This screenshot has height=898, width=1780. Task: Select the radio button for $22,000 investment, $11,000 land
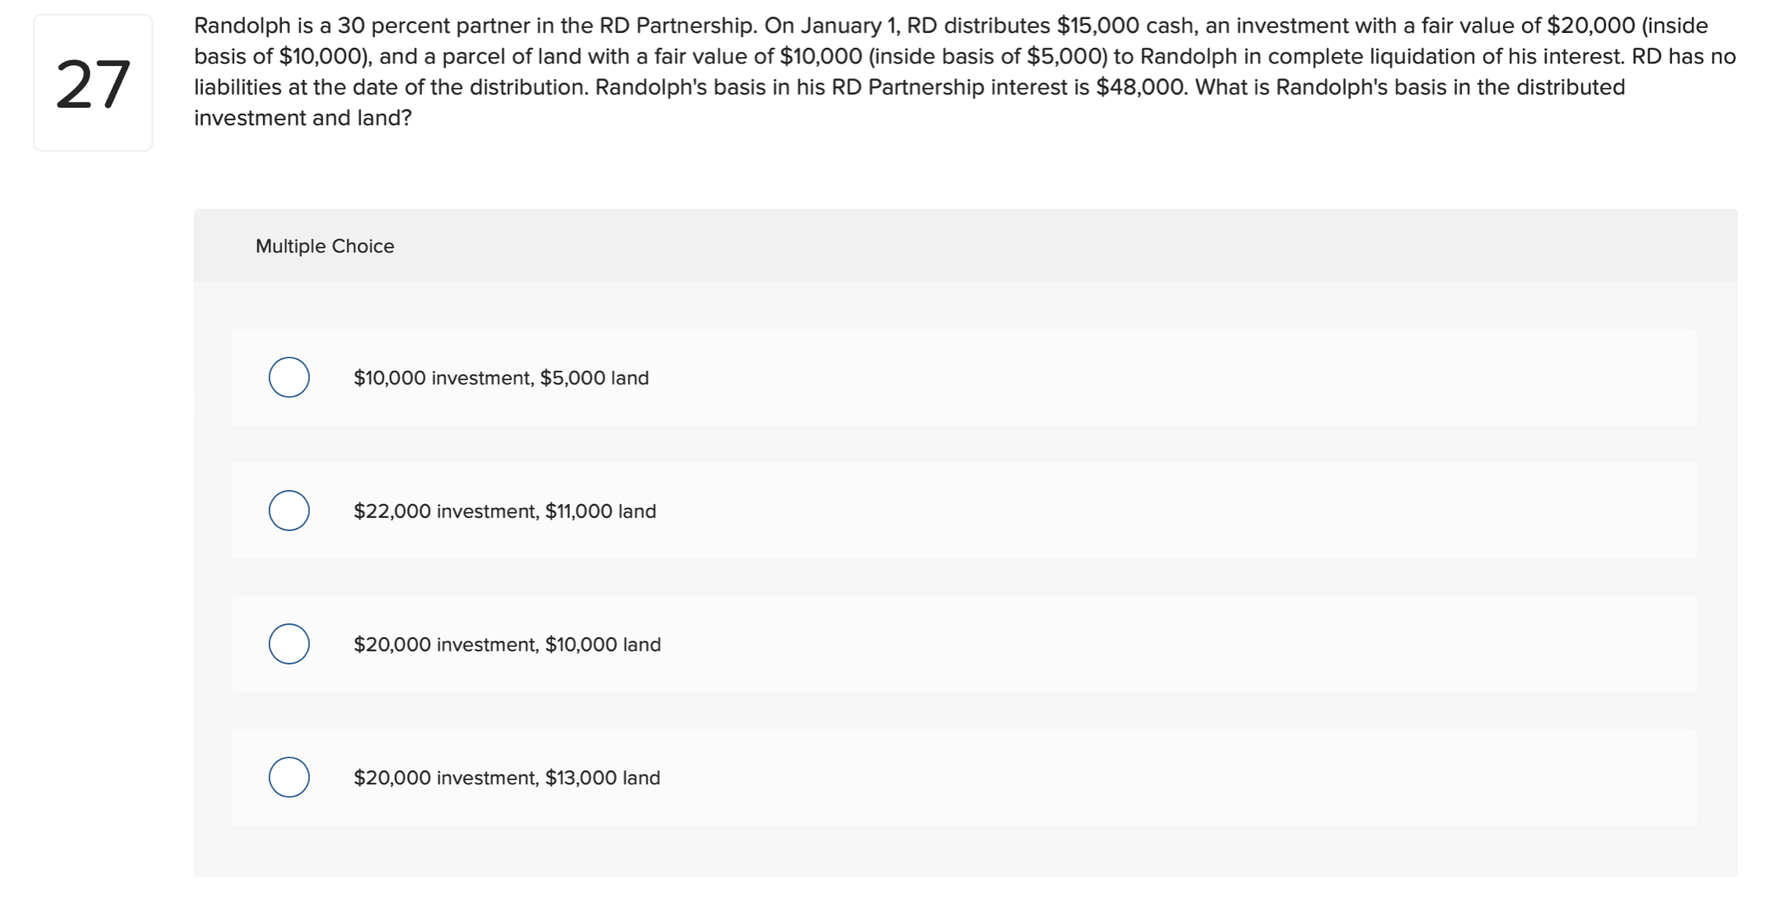tap(288, 510)
